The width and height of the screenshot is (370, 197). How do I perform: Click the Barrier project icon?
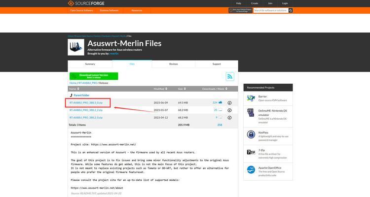(x=251, y=98)
